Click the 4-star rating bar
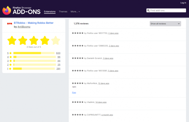The height and width of the screenshot is (122, 189). click(x=35, y=57)
